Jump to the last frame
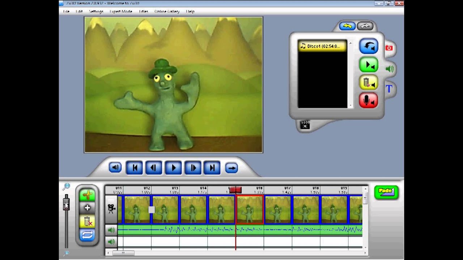 click(212, 168)
